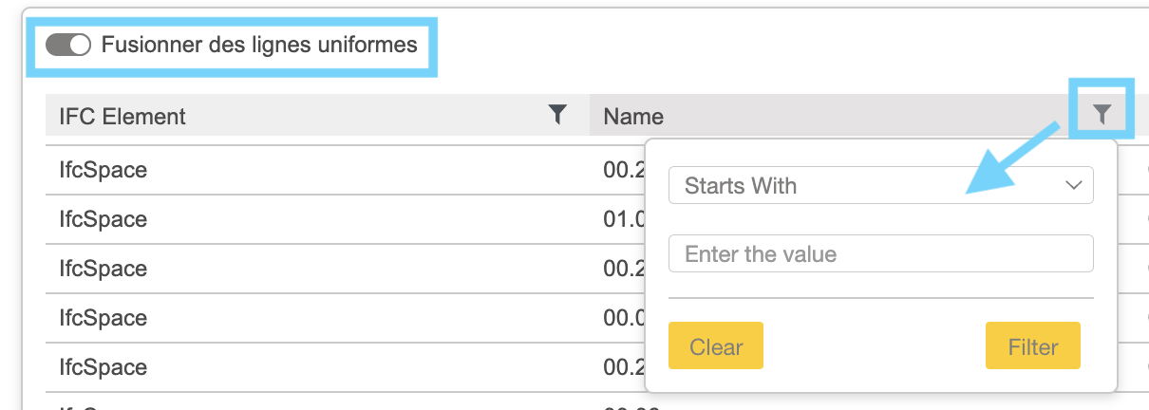Select the IfcSpace cell just below row 00.0
1149x410 pixels.
103,367
